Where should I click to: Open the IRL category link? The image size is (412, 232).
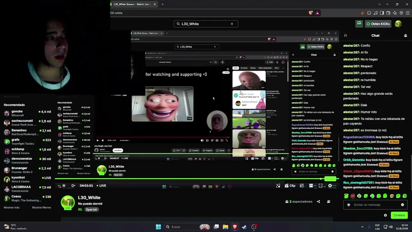tap(80, 209)
